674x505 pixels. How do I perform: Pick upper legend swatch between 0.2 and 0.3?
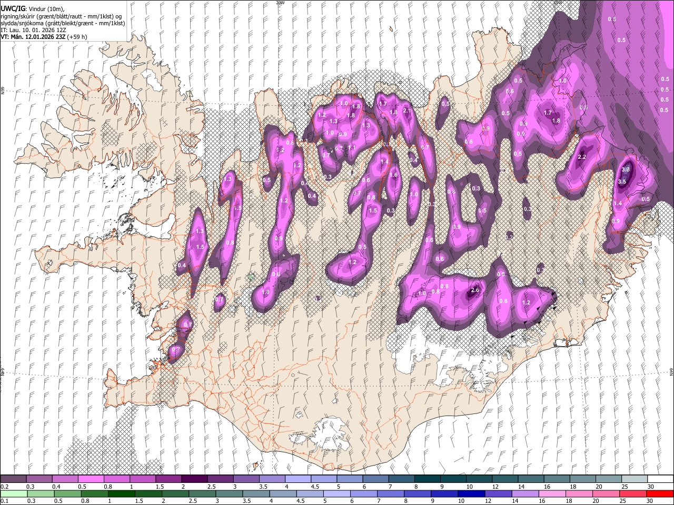point(13,479)
